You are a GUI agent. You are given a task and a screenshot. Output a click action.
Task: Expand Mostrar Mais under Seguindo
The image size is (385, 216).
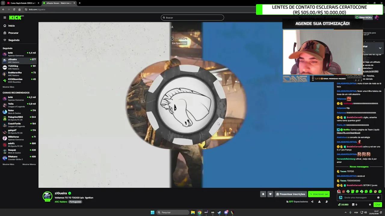click(x=8, y=87)
